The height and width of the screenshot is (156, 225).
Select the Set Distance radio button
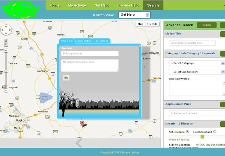coord(187,132)
